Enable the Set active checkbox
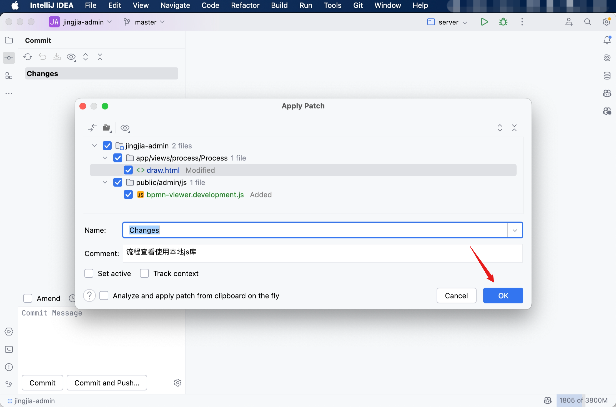Viewport: 616px width, 407px height. pos(89,273)
